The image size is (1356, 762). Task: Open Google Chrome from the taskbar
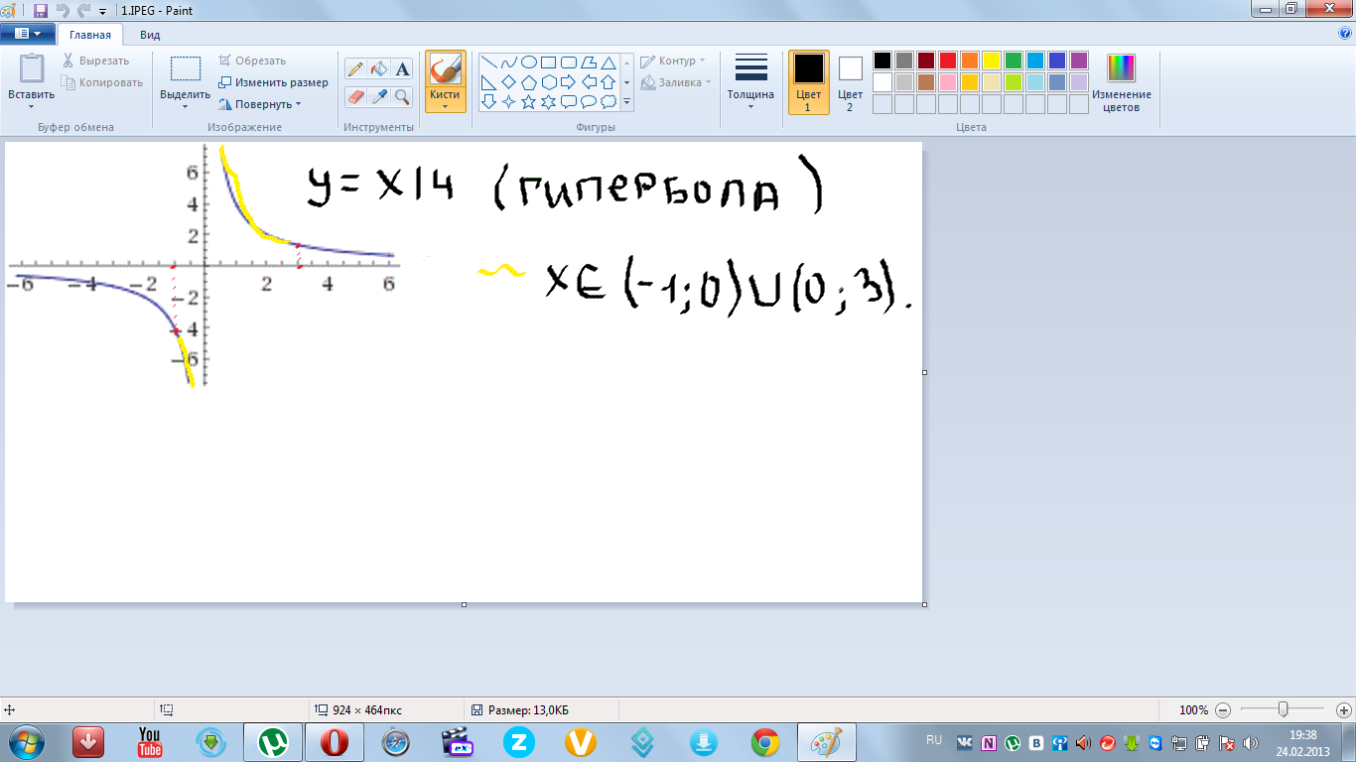(x=764, y=742)
